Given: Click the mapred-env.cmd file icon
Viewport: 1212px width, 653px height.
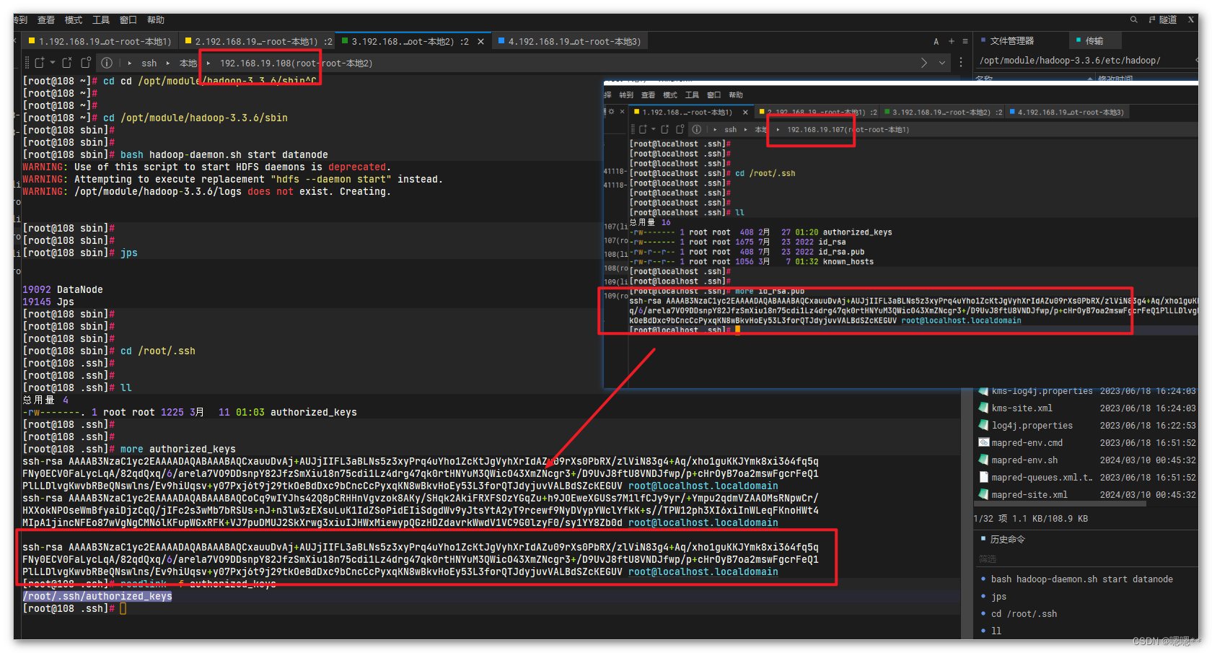Looking at the screenshot, I should pyautogui.click(x=983, y=442).
